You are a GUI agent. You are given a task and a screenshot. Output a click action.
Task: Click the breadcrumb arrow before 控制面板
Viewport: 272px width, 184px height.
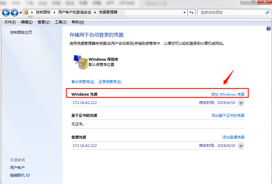[32, 12]
